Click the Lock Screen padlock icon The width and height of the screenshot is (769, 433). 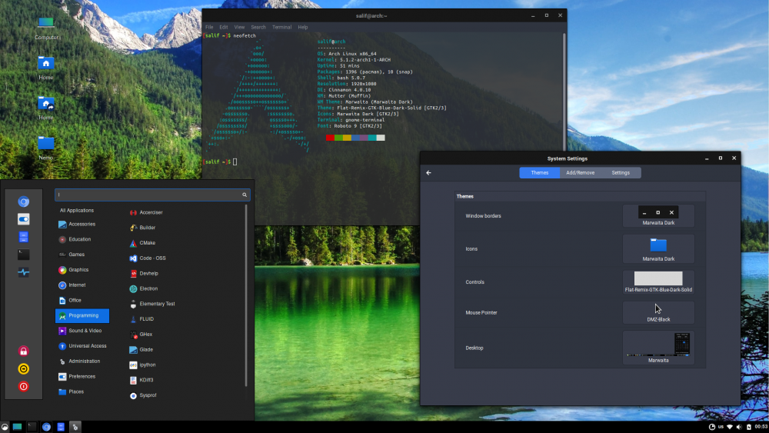click(x=23, y=351)
